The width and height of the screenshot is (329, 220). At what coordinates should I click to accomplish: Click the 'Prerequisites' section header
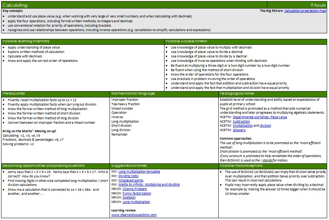point(14,93)
